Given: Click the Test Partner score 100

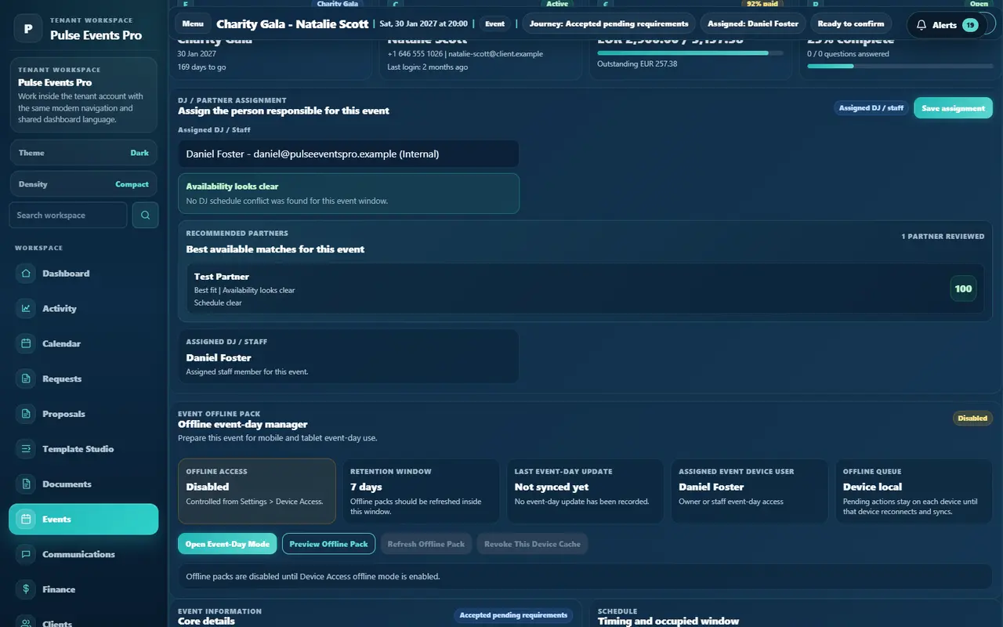Looking at the screenshot, I should click(x=963, y=288).
